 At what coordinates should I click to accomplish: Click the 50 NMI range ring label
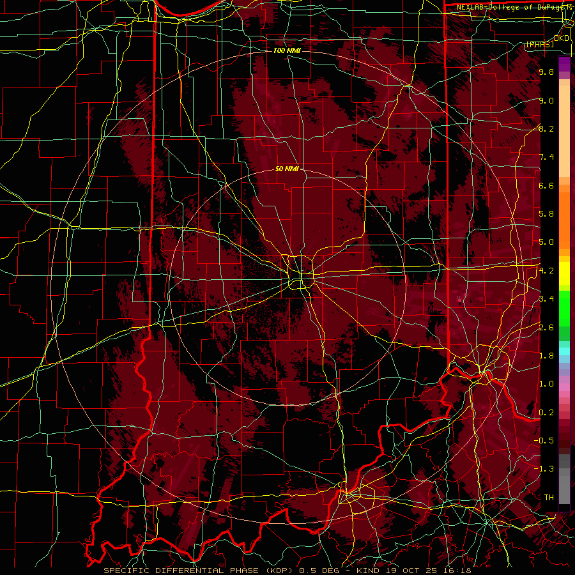pos(287,169)
